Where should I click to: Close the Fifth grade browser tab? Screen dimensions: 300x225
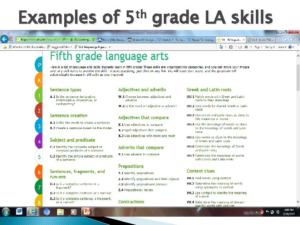tap(244, 40)
